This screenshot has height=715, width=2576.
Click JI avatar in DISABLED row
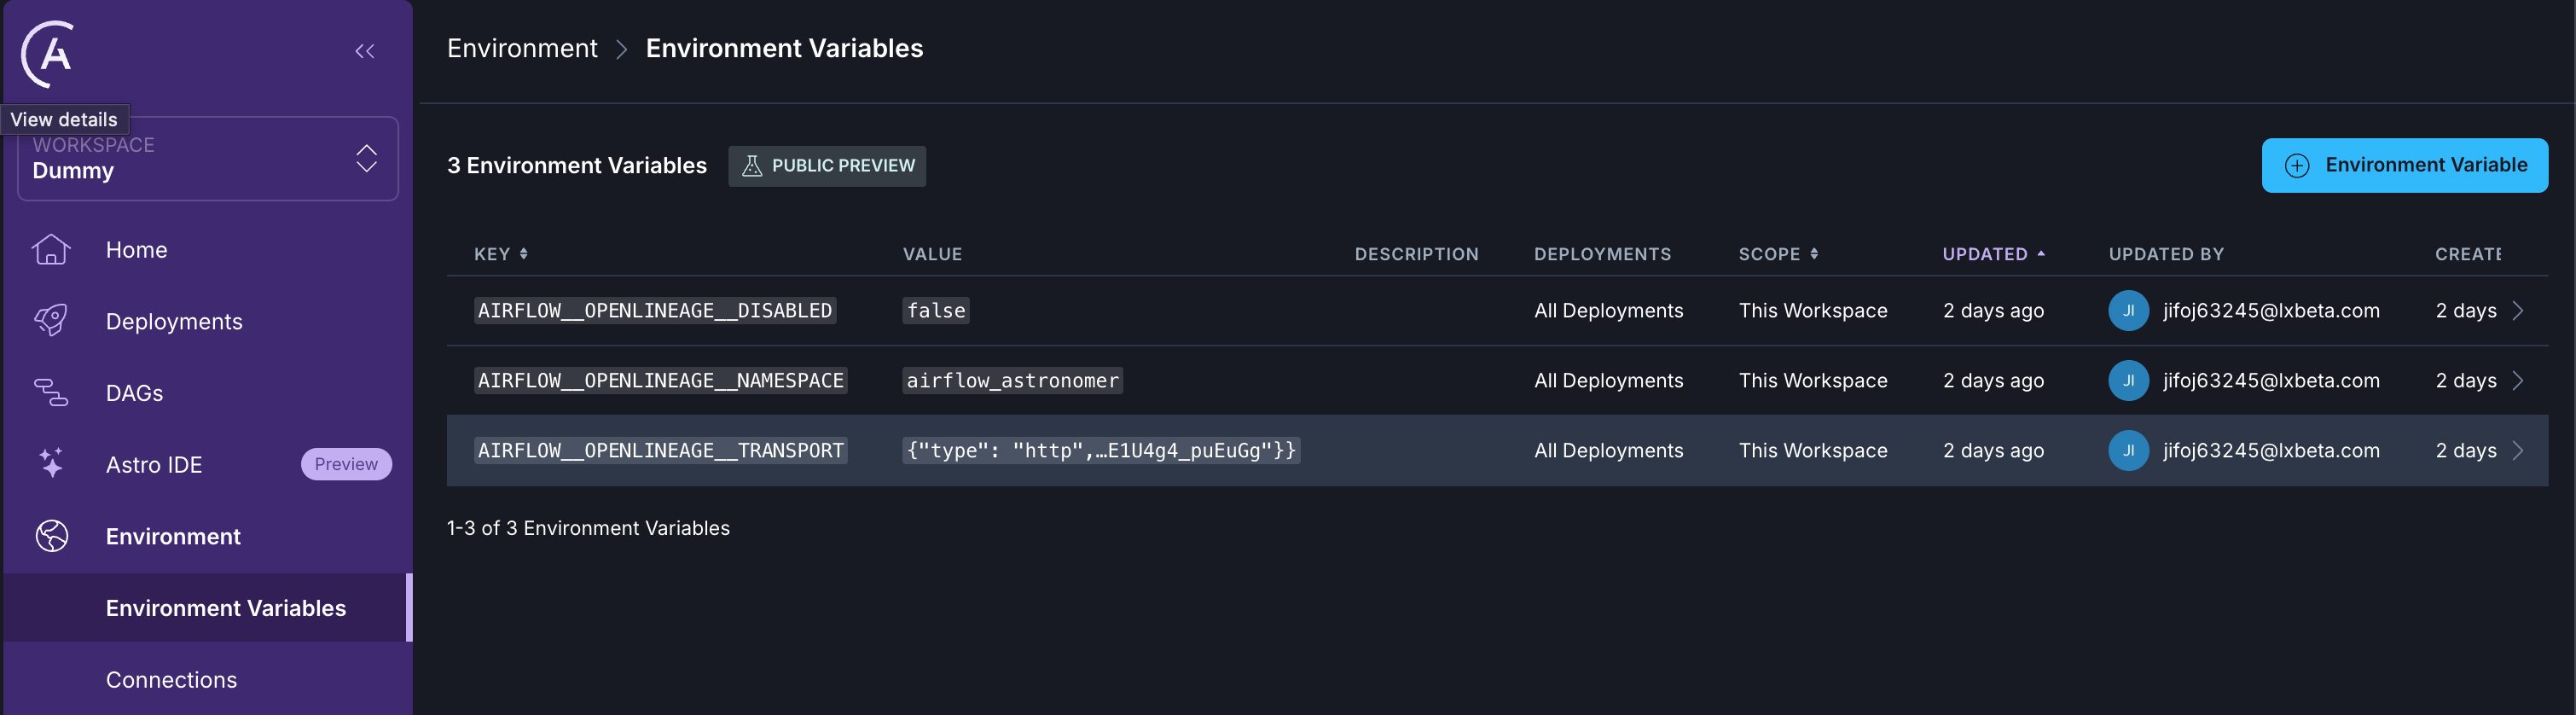click(2128, 311)
